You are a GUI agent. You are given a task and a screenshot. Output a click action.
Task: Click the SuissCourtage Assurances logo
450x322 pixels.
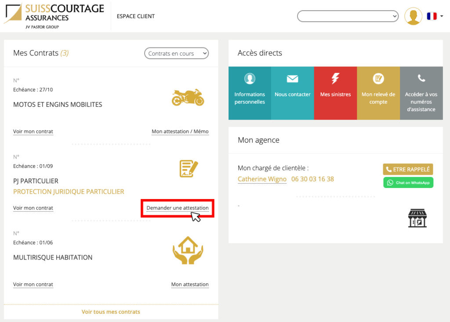tap(54, 16)
